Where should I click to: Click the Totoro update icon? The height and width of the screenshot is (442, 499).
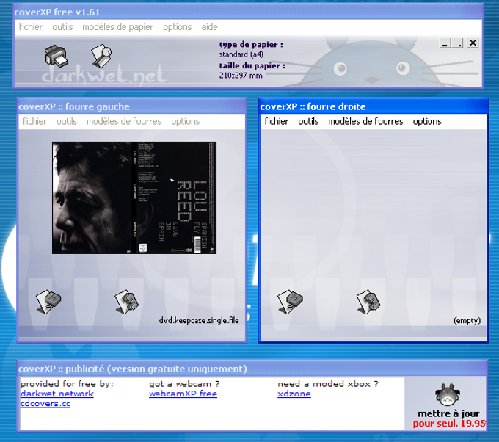(448, 395)
